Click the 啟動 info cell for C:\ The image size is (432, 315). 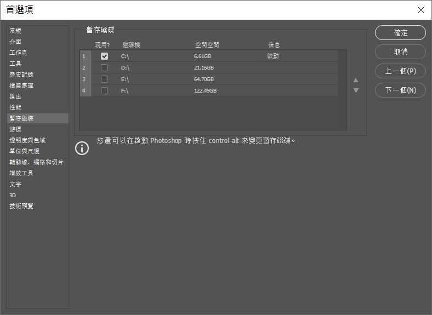coord(273,56)
